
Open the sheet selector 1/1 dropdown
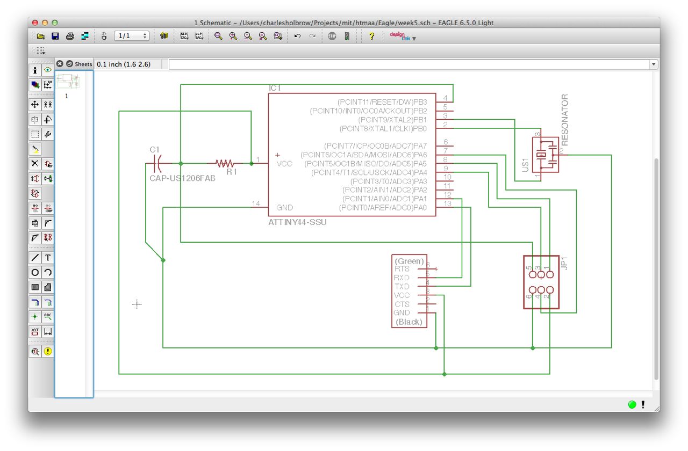tap(132, 36)
